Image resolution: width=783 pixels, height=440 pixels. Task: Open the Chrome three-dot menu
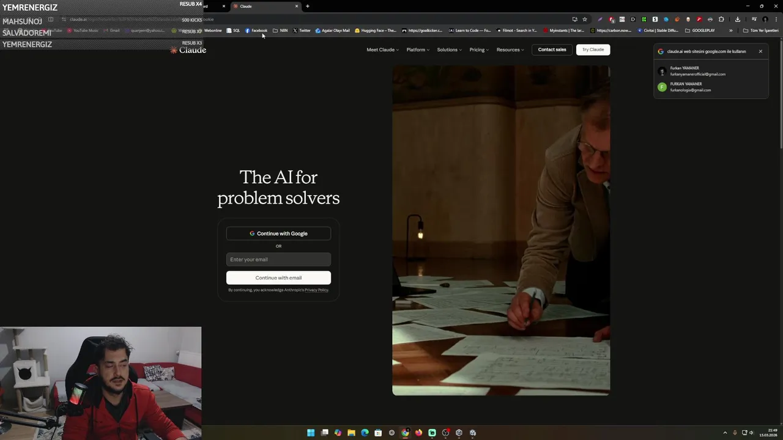(x=776, y=19)
